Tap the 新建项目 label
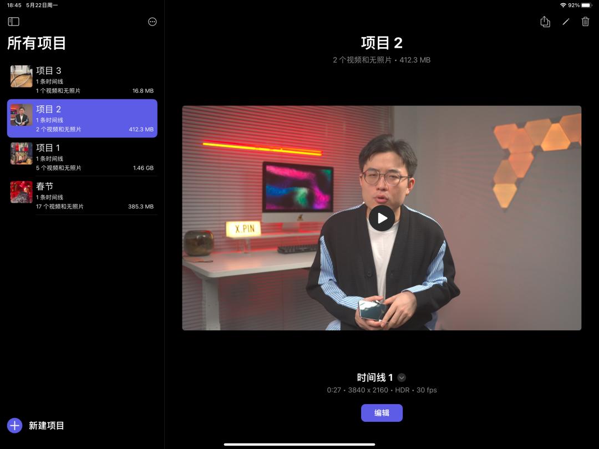 click(47, 426)
